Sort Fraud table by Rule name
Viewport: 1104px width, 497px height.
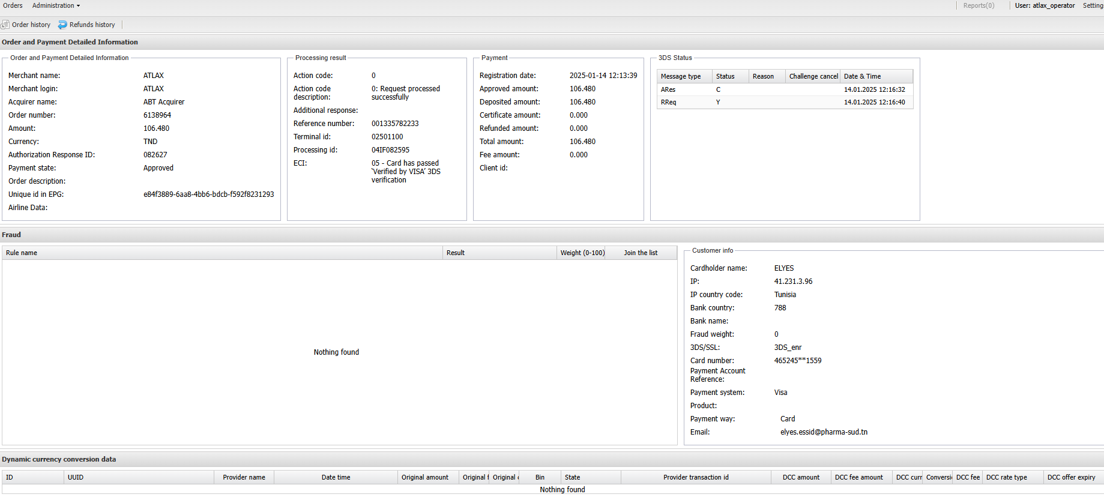[x=22, y=253]
